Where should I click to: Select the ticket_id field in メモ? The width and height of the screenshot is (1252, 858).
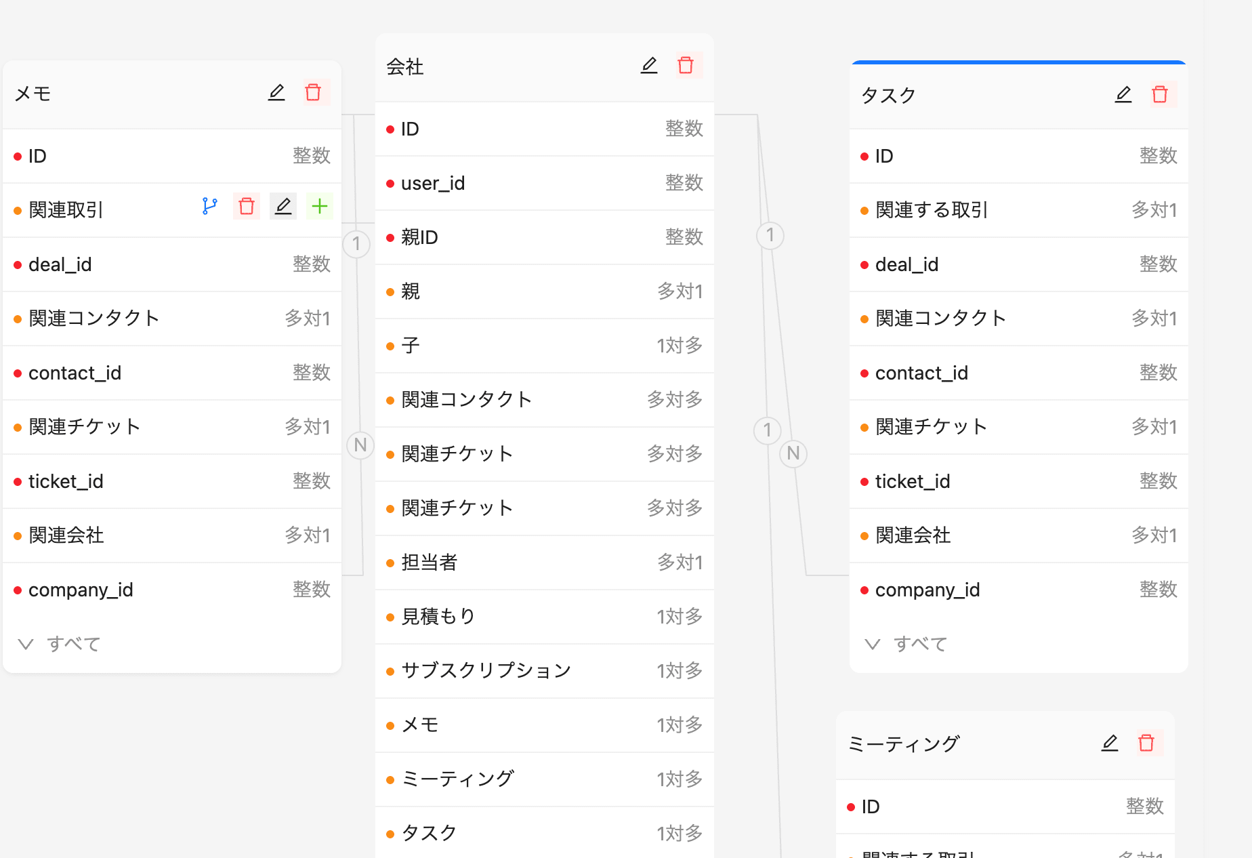[172, 481]
